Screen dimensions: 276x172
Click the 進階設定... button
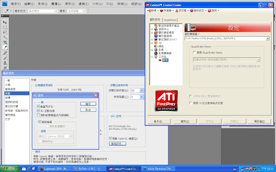118,144
